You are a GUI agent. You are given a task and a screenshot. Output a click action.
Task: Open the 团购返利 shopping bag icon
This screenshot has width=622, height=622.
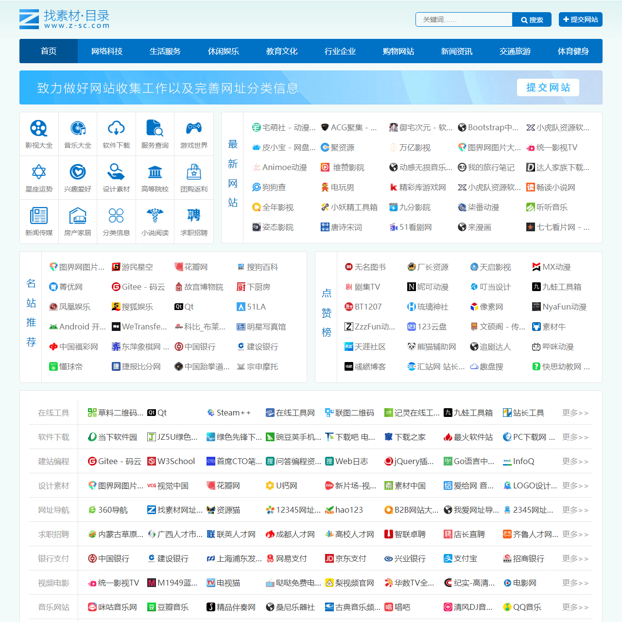[194, 172]
